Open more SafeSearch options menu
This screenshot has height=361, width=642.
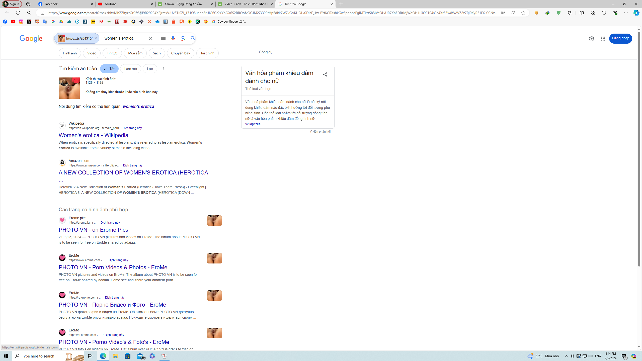pyautogui.click(x=164, y=68)
